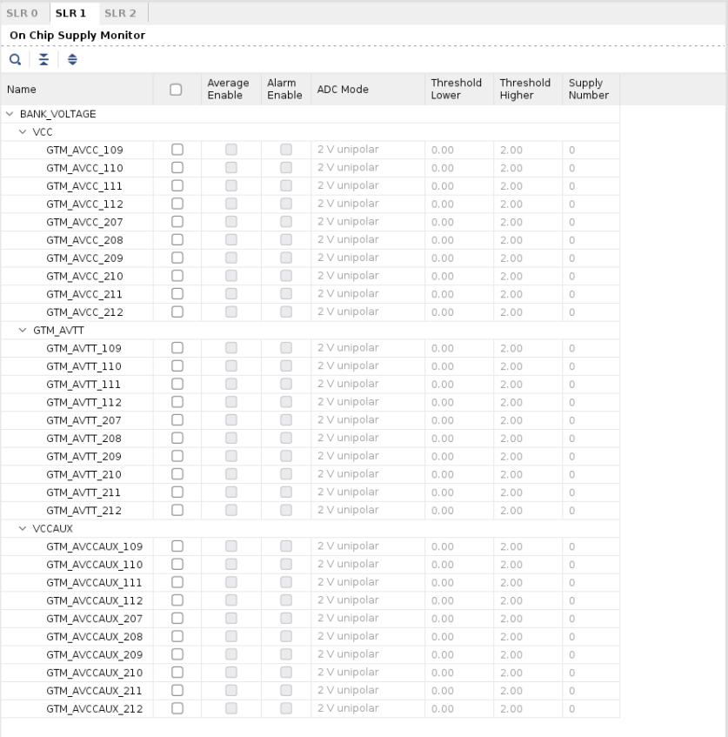
Task: Open the SLR 2 tab
Action: point(120,12)
